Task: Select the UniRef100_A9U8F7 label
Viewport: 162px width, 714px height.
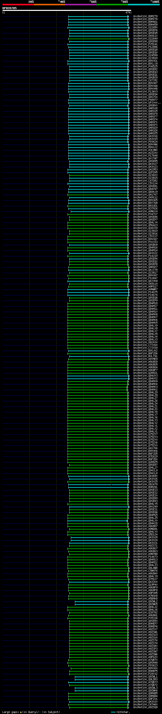Action: [x=145, y=370]
